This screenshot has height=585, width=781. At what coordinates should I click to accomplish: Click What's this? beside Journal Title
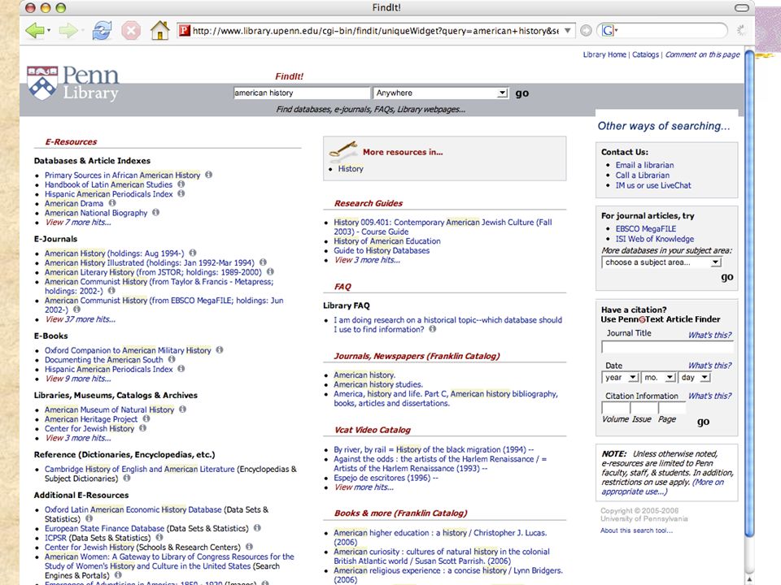[x=709, y=336]
